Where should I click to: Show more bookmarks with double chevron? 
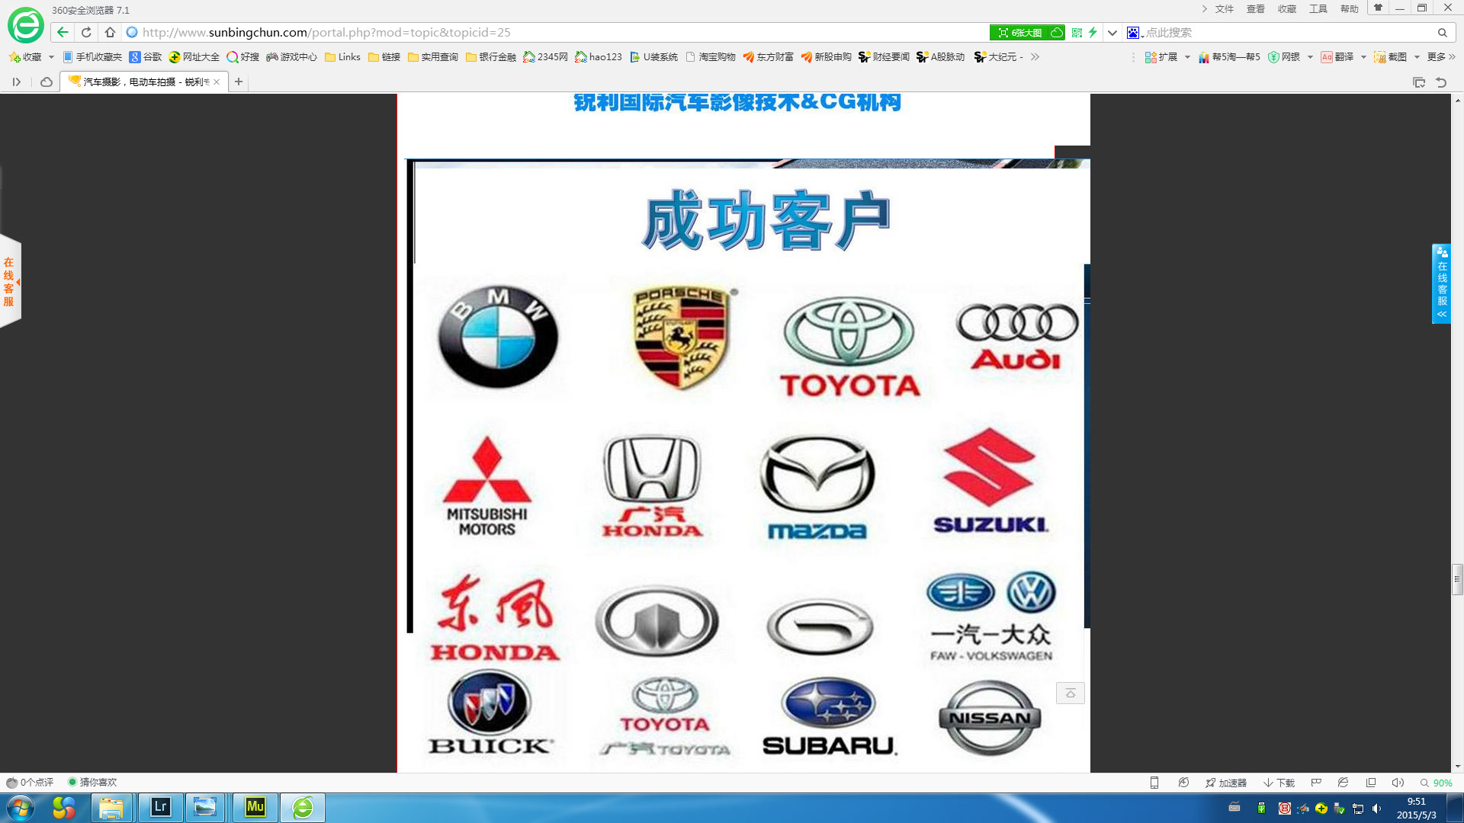(x=1035, y=57)
